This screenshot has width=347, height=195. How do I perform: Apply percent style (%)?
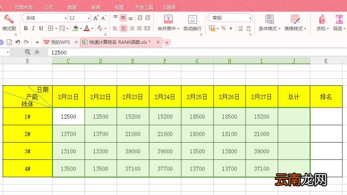coord(224,28)
